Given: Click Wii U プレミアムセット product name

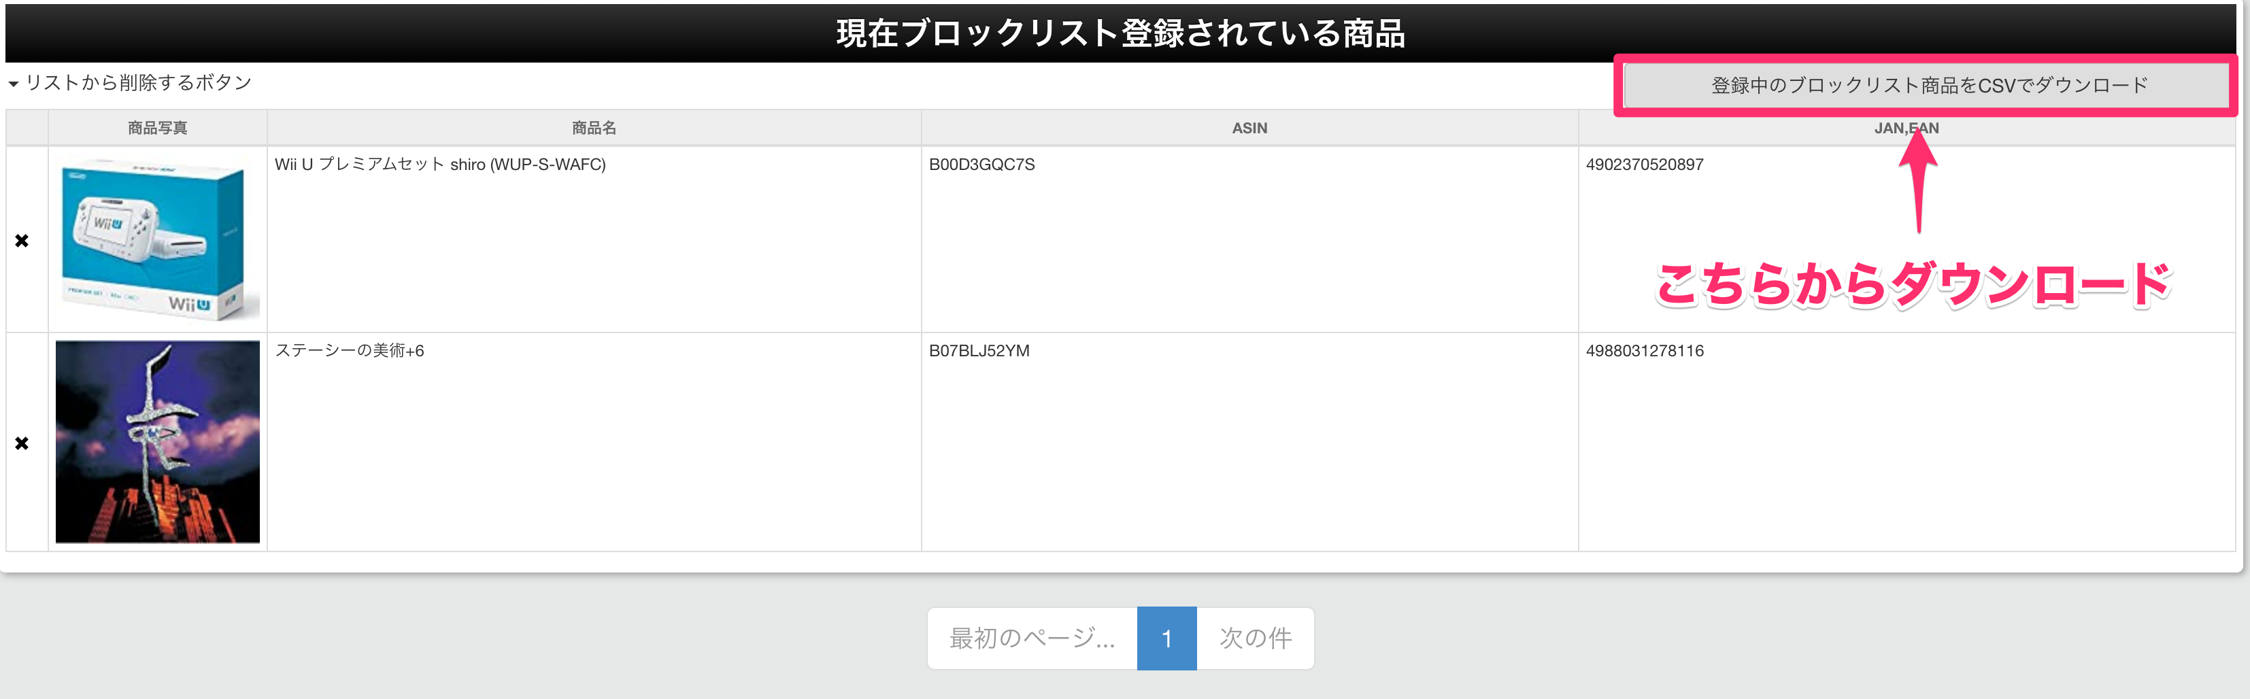Looking at the screenshot, I should click(x=439, y=165).
